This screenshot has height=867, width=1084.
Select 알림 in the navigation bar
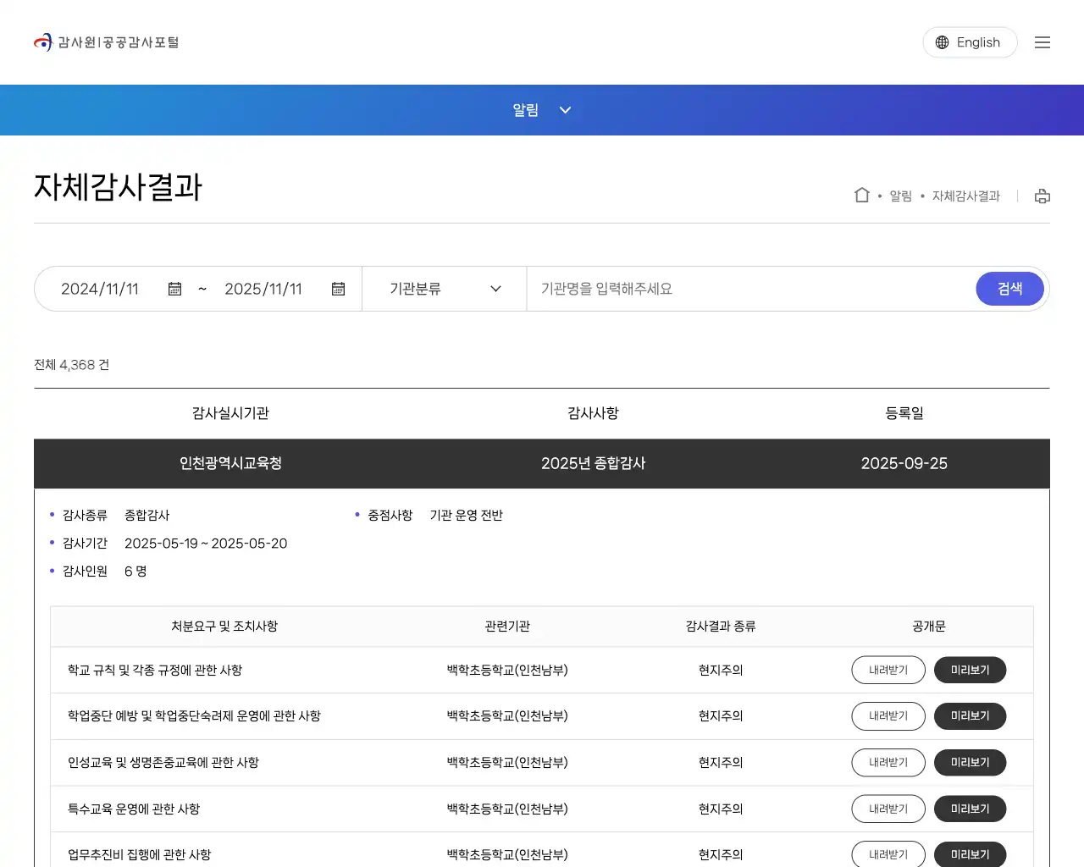[x=524, y=110]
